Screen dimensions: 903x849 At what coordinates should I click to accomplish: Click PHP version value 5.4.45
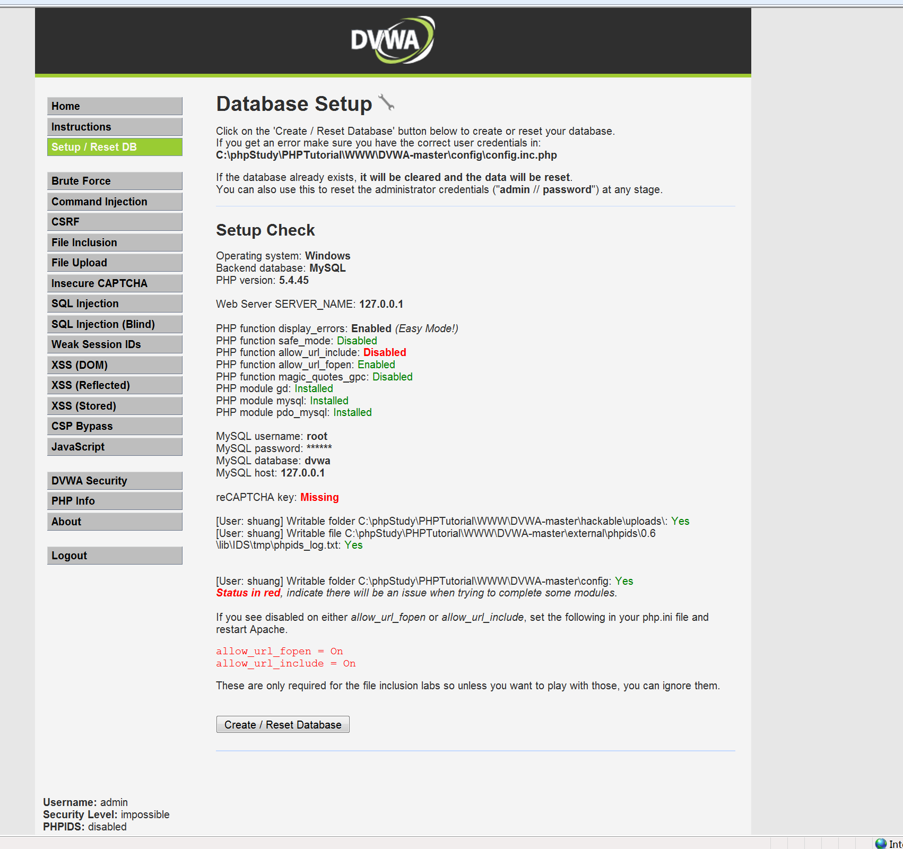[294, 280]
